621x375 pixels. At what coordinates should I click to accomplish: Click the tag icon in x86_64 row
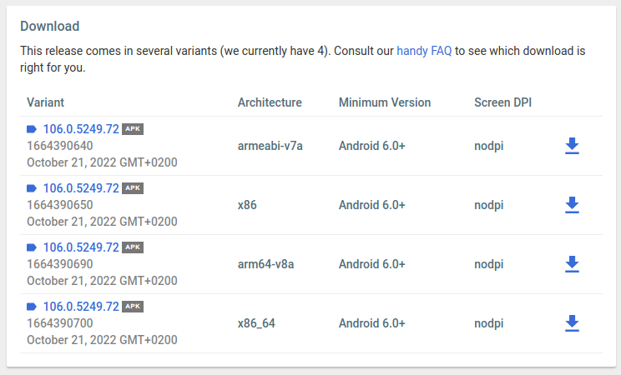tap(32, 307)
